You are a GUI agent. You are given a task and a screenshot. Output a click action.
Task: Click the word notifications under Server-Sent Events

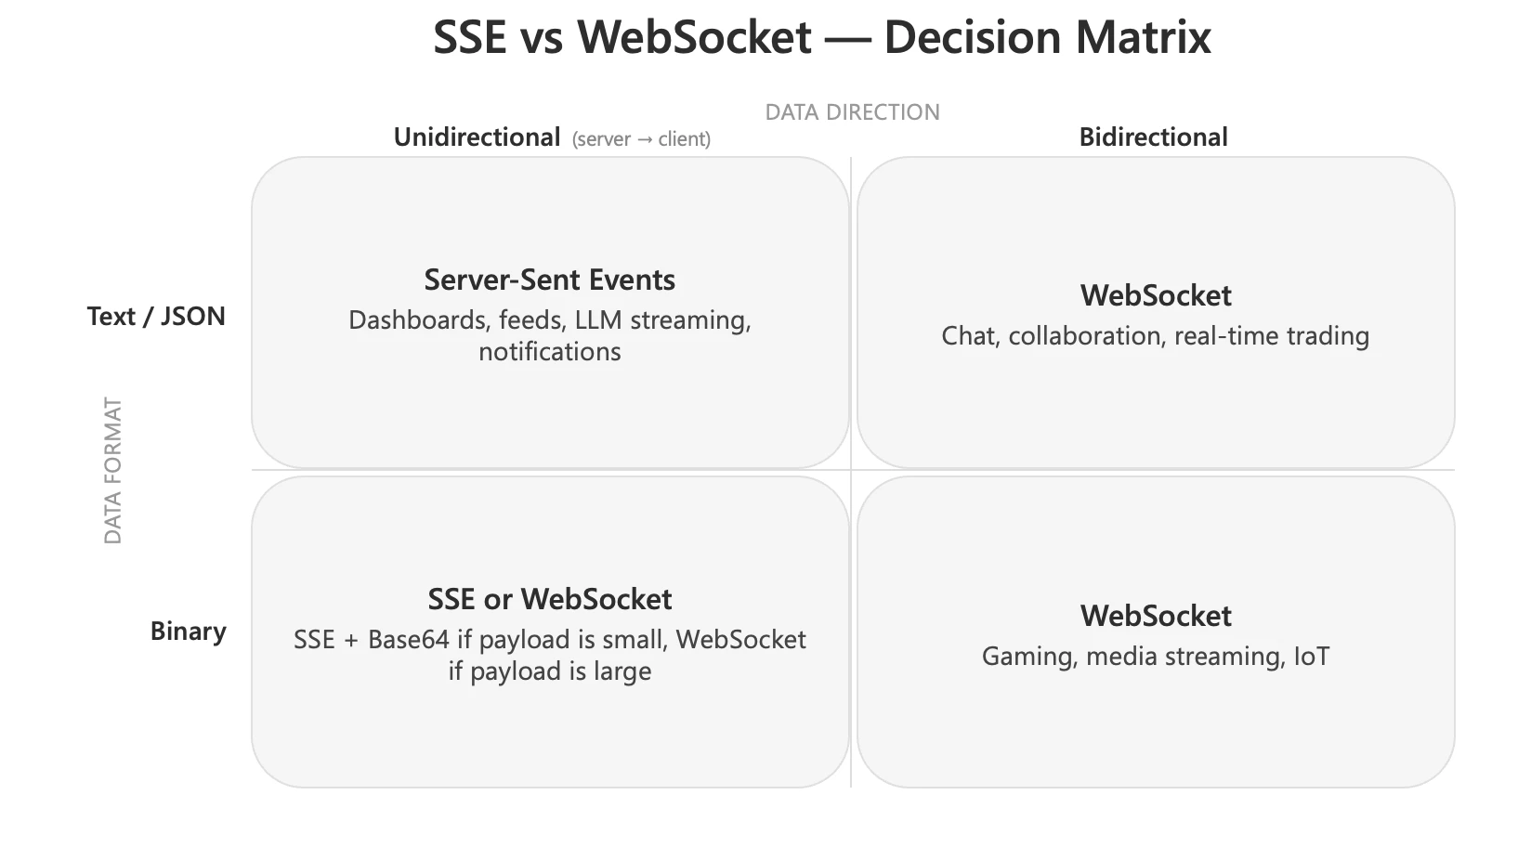pyautogui.click(x=549, y=352)
